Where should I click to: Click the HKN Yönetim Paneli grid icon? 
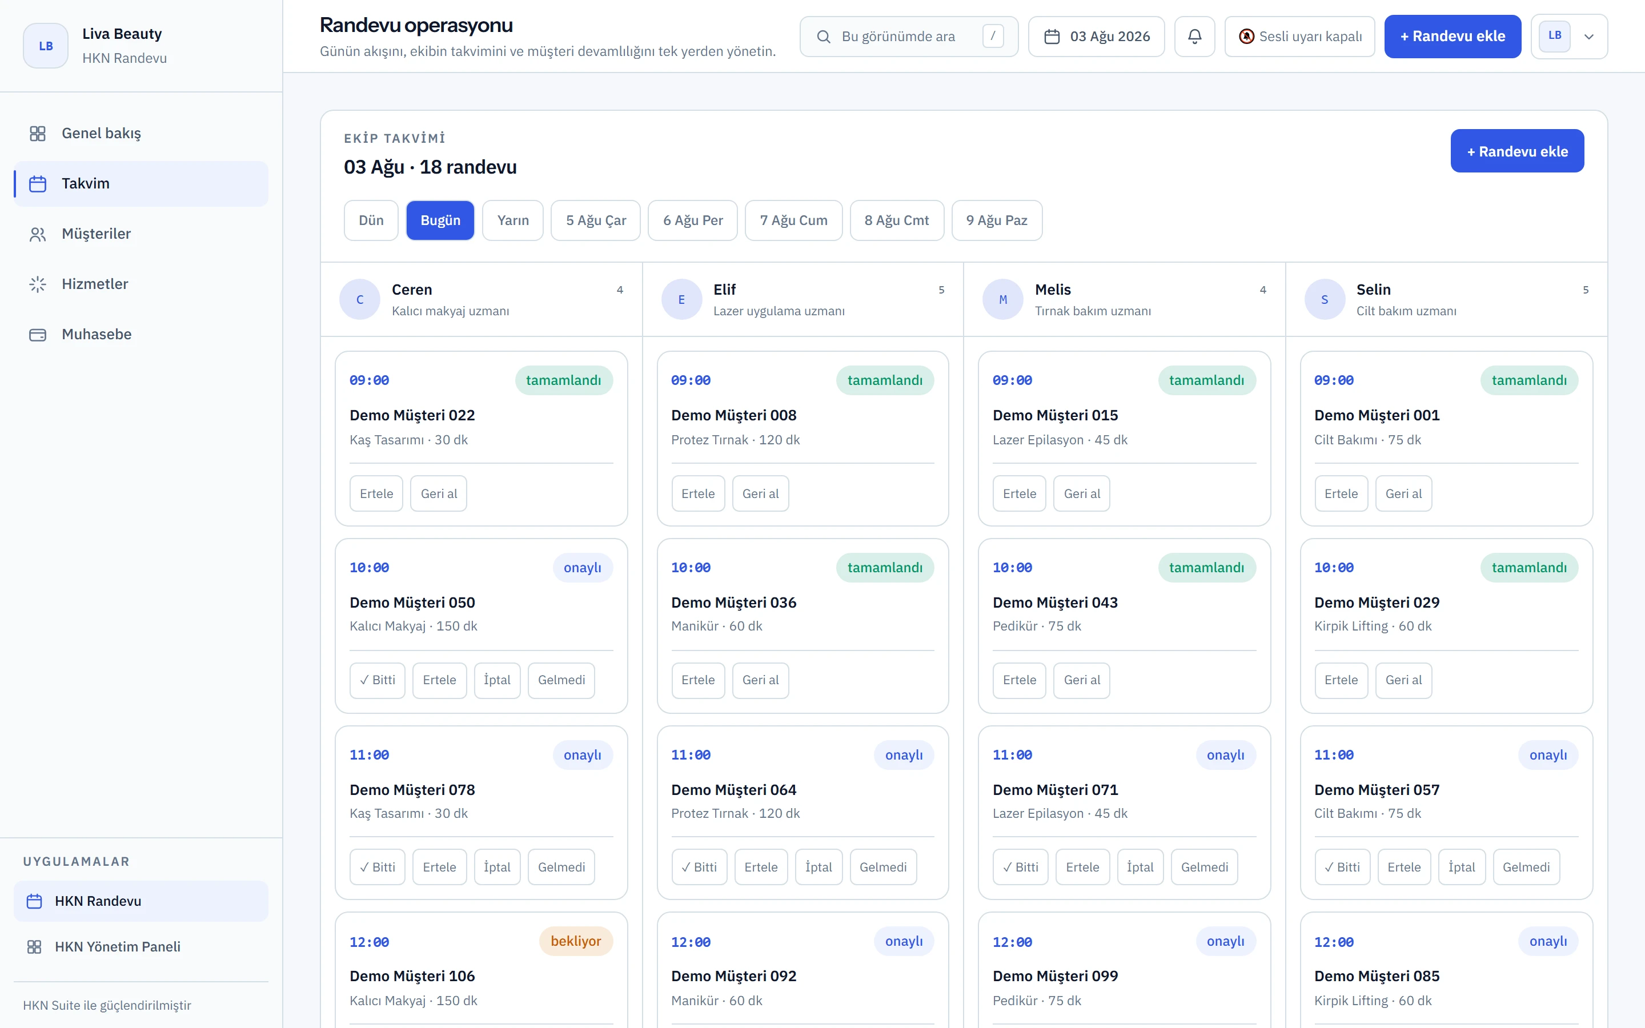coord(34,946)
